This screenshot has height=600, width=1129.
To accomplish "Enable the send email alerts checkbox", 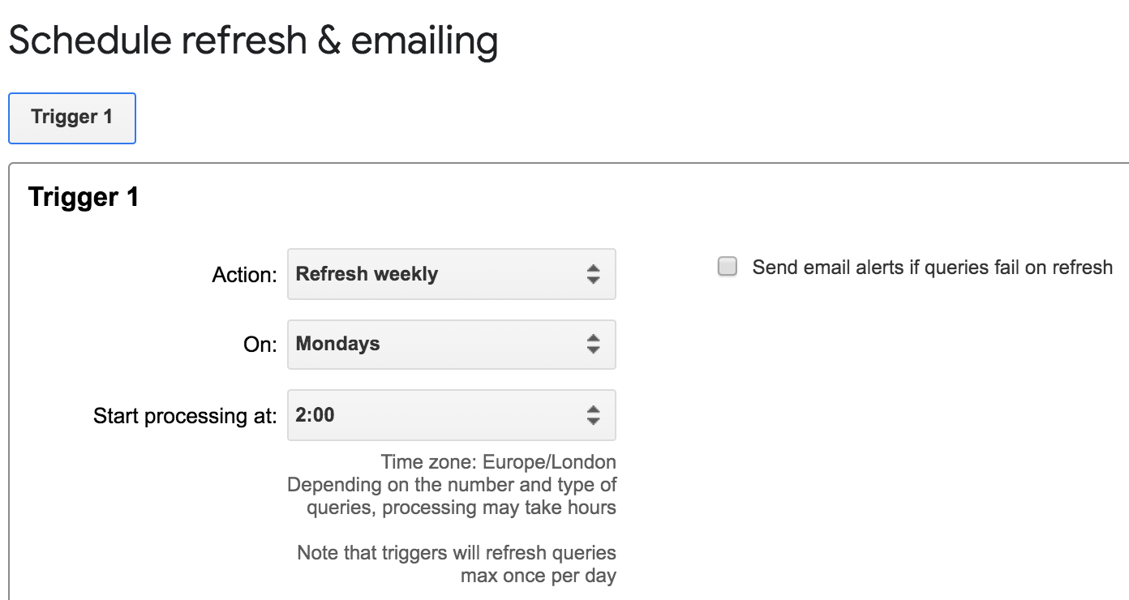I will (728, 267).
